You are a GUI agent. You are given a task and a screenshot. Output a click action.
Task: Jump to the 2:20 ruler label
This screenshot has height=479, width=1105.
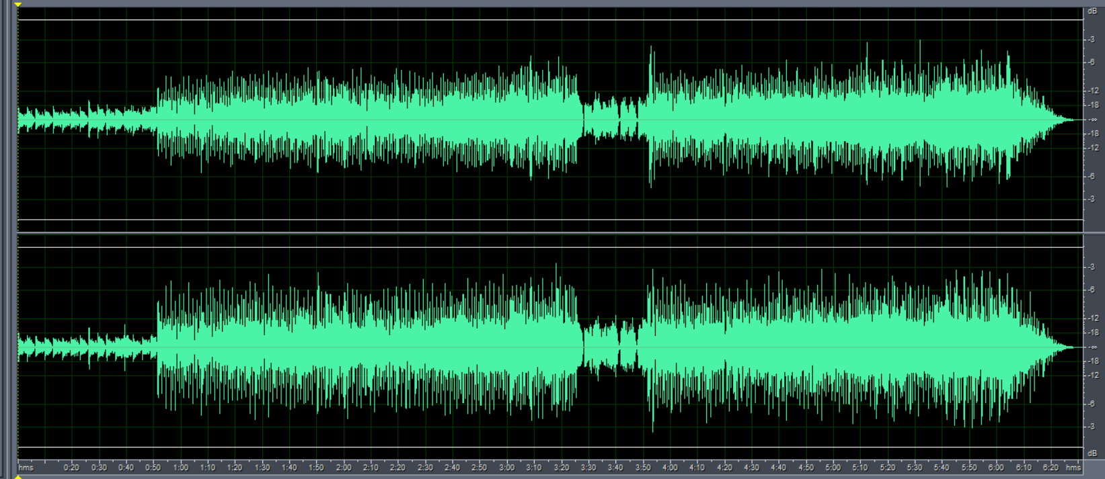(x=398, y=468)
